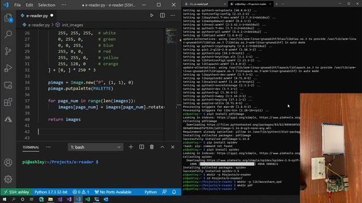Click line number 37 in gutter
The height and width of the screenshot is (203, 362).
click(x=27, y=101)
